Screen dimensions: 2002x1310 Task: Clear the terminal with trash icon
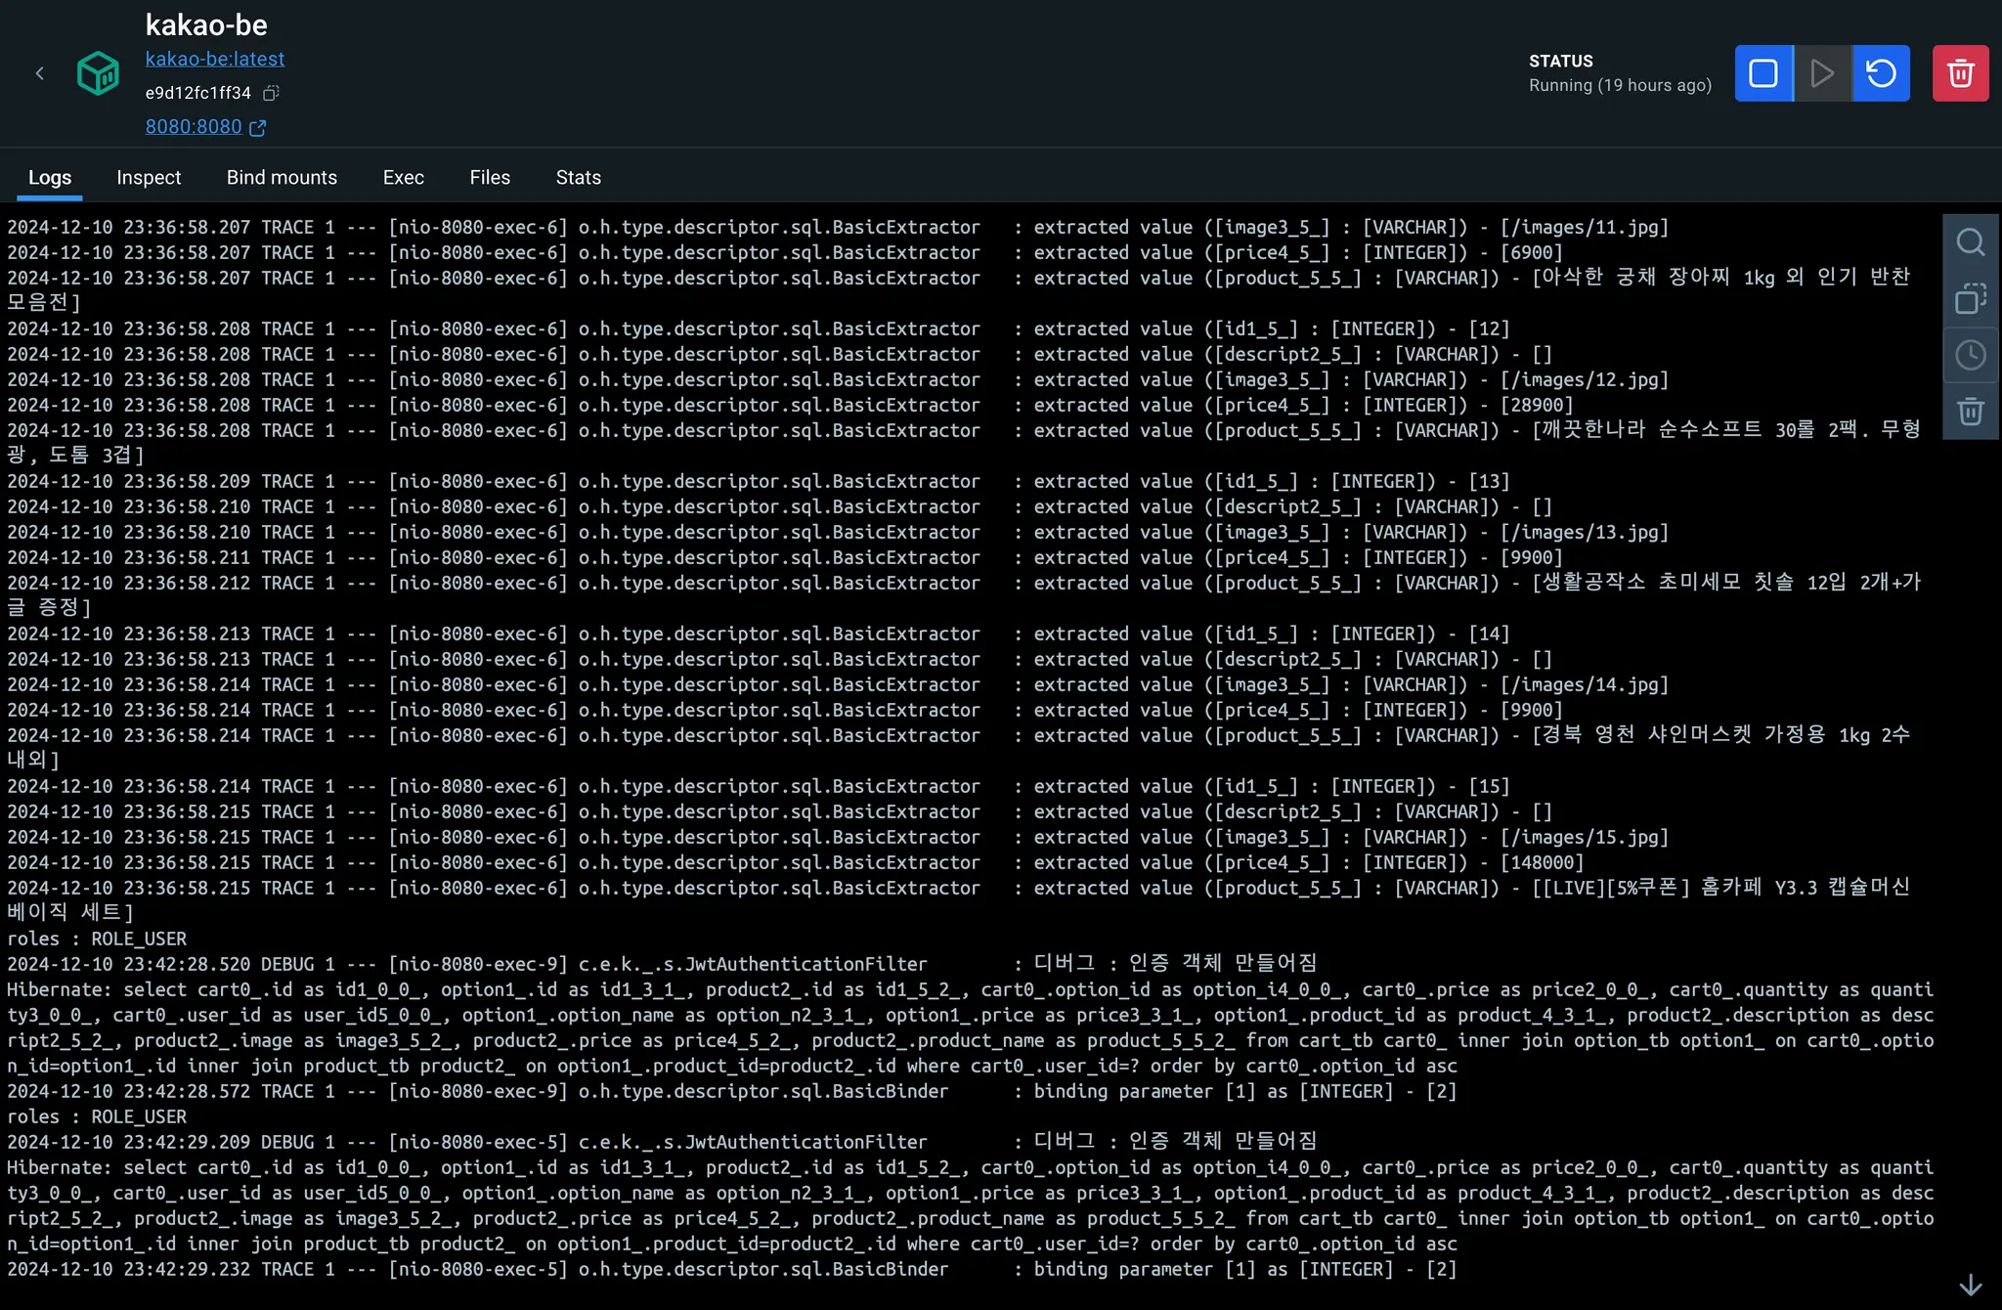tap(1970, 412)
